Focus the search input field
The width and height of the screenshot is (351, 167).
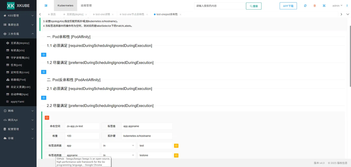220,6
